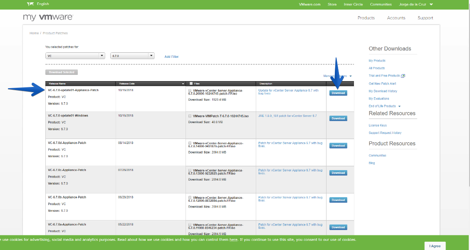Click the external link icon next to Trial and Free Products

(x=403, y=76)
